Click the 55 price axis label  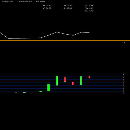[x=123, y=82]
